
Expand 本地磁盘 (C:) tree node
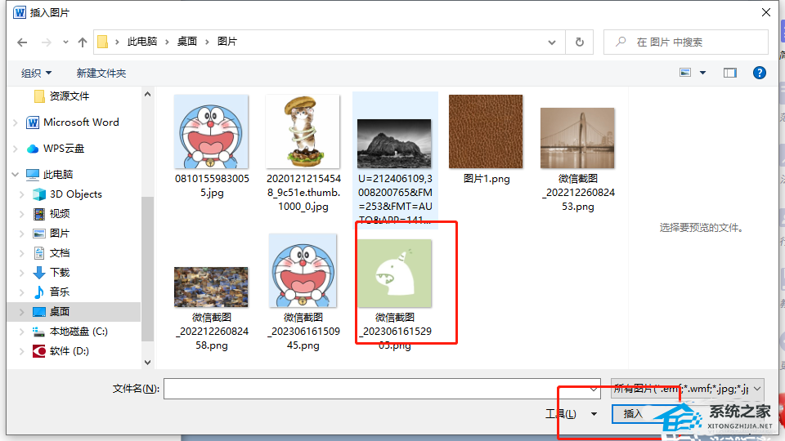coord(21,332)
